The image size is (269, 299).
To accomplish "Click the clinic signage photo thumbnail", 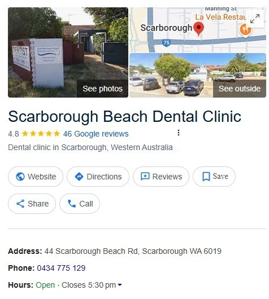I will click(68, 52).
